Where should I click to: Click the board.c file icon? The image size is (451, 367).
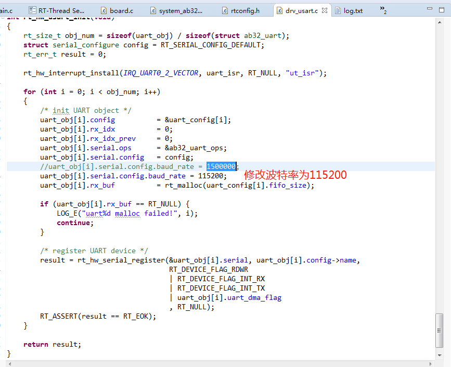104,10
